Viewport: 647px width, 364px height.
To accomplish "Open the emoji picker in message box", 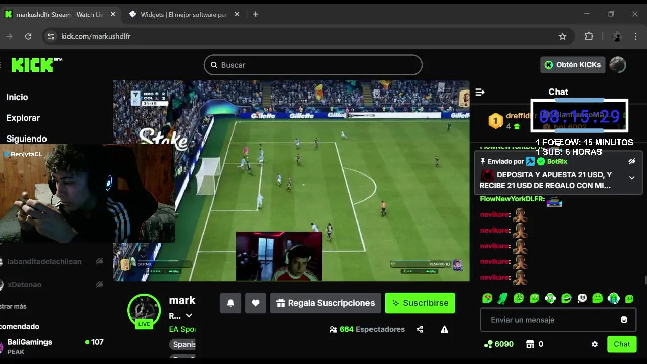I will click(x=624, y=320).
